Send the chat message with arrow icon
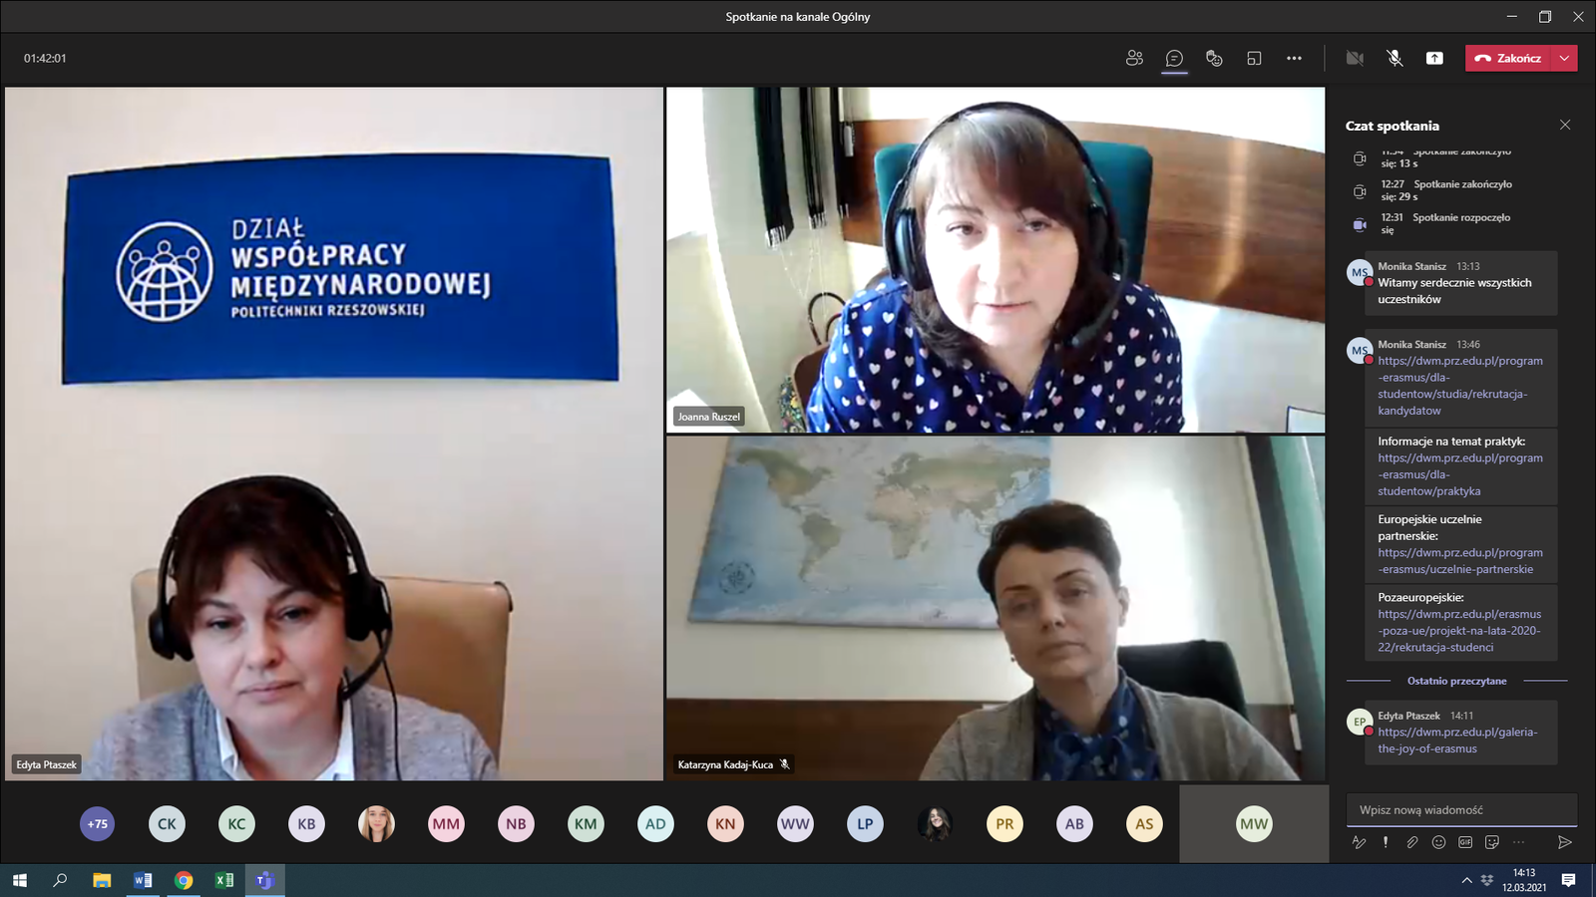 1564,842
